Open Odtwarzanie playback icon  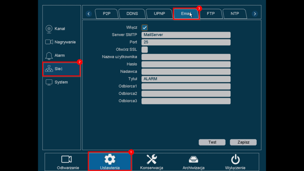pyautogui.click(x=66, y=159)
